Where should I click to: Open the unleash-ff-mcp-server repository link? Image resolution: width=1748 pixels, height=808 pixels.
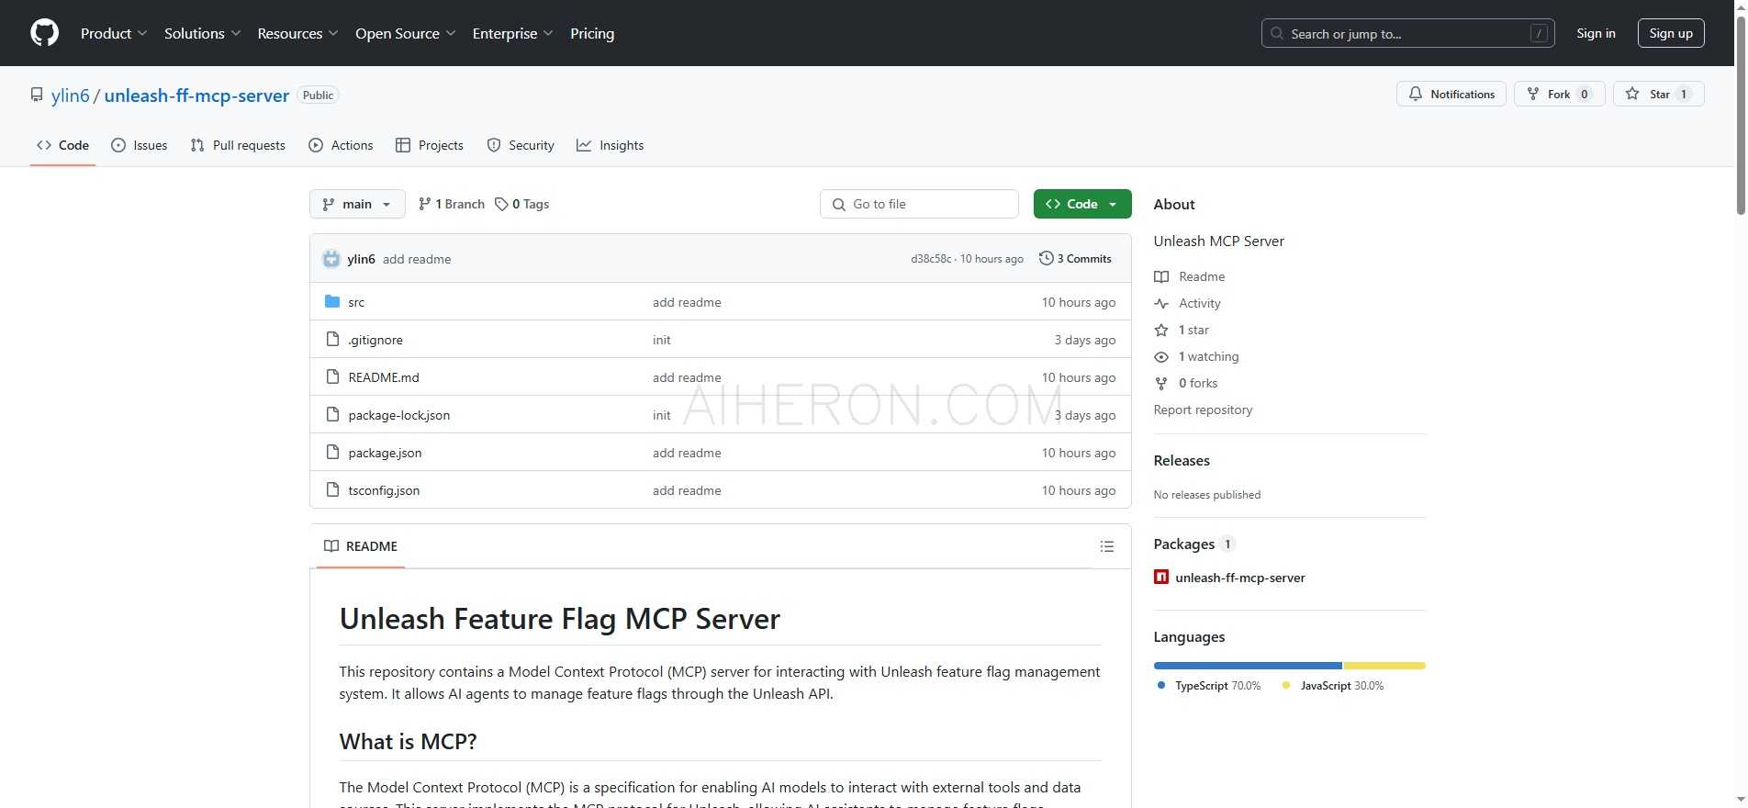coord(196,95)
